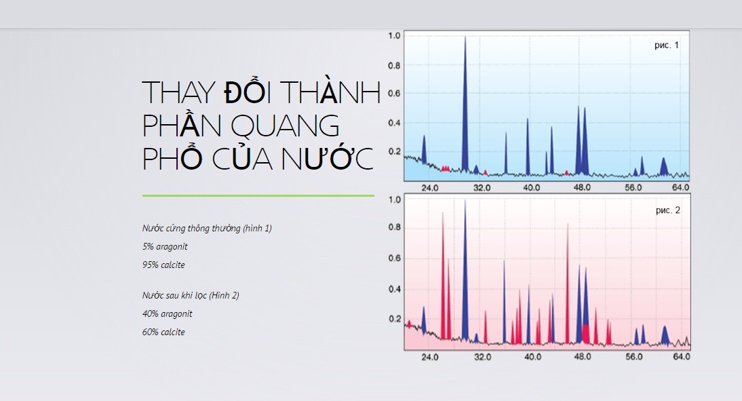The height and width of the screenshot is (401, 742).
Task: Select the "Nước sau khi lọc (Hình 2)" text
Action: 191,296
